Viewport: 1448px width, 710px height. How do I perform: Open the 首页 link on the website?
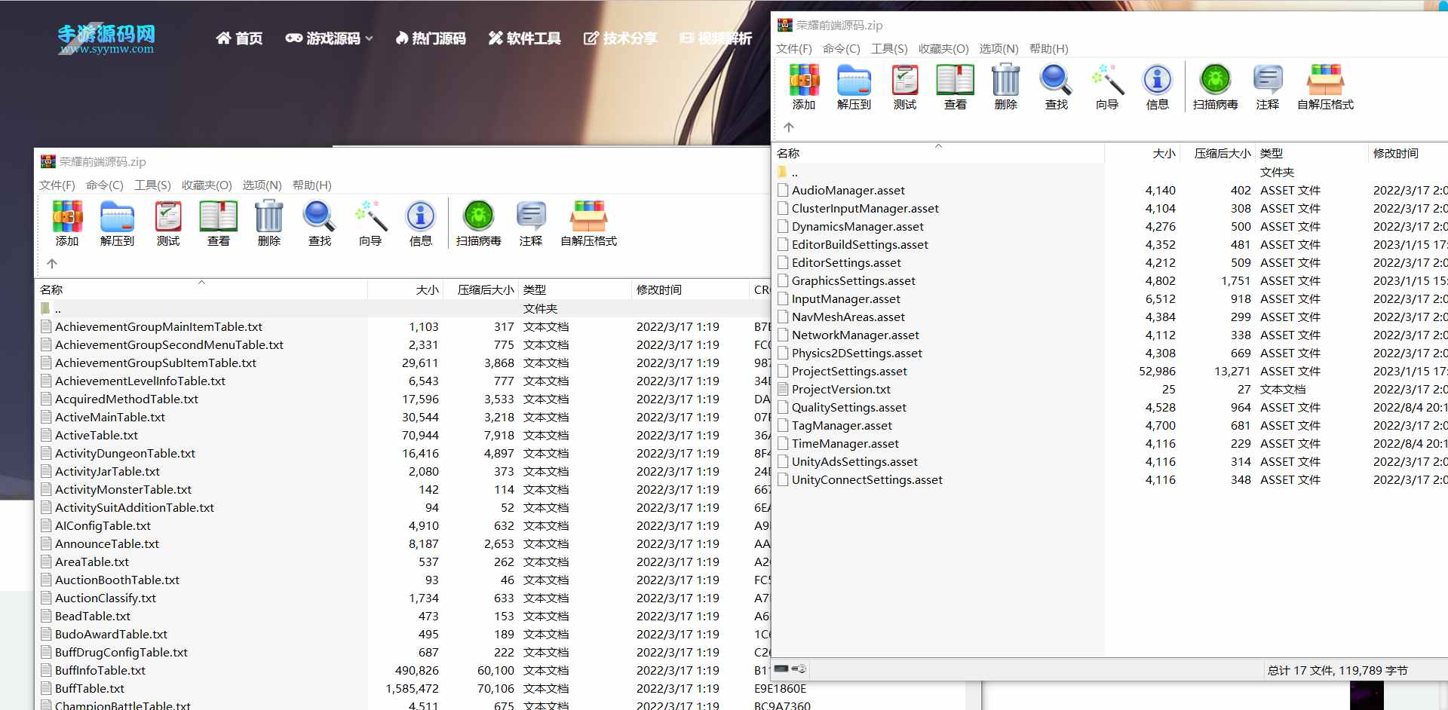(x=240, y=38)
